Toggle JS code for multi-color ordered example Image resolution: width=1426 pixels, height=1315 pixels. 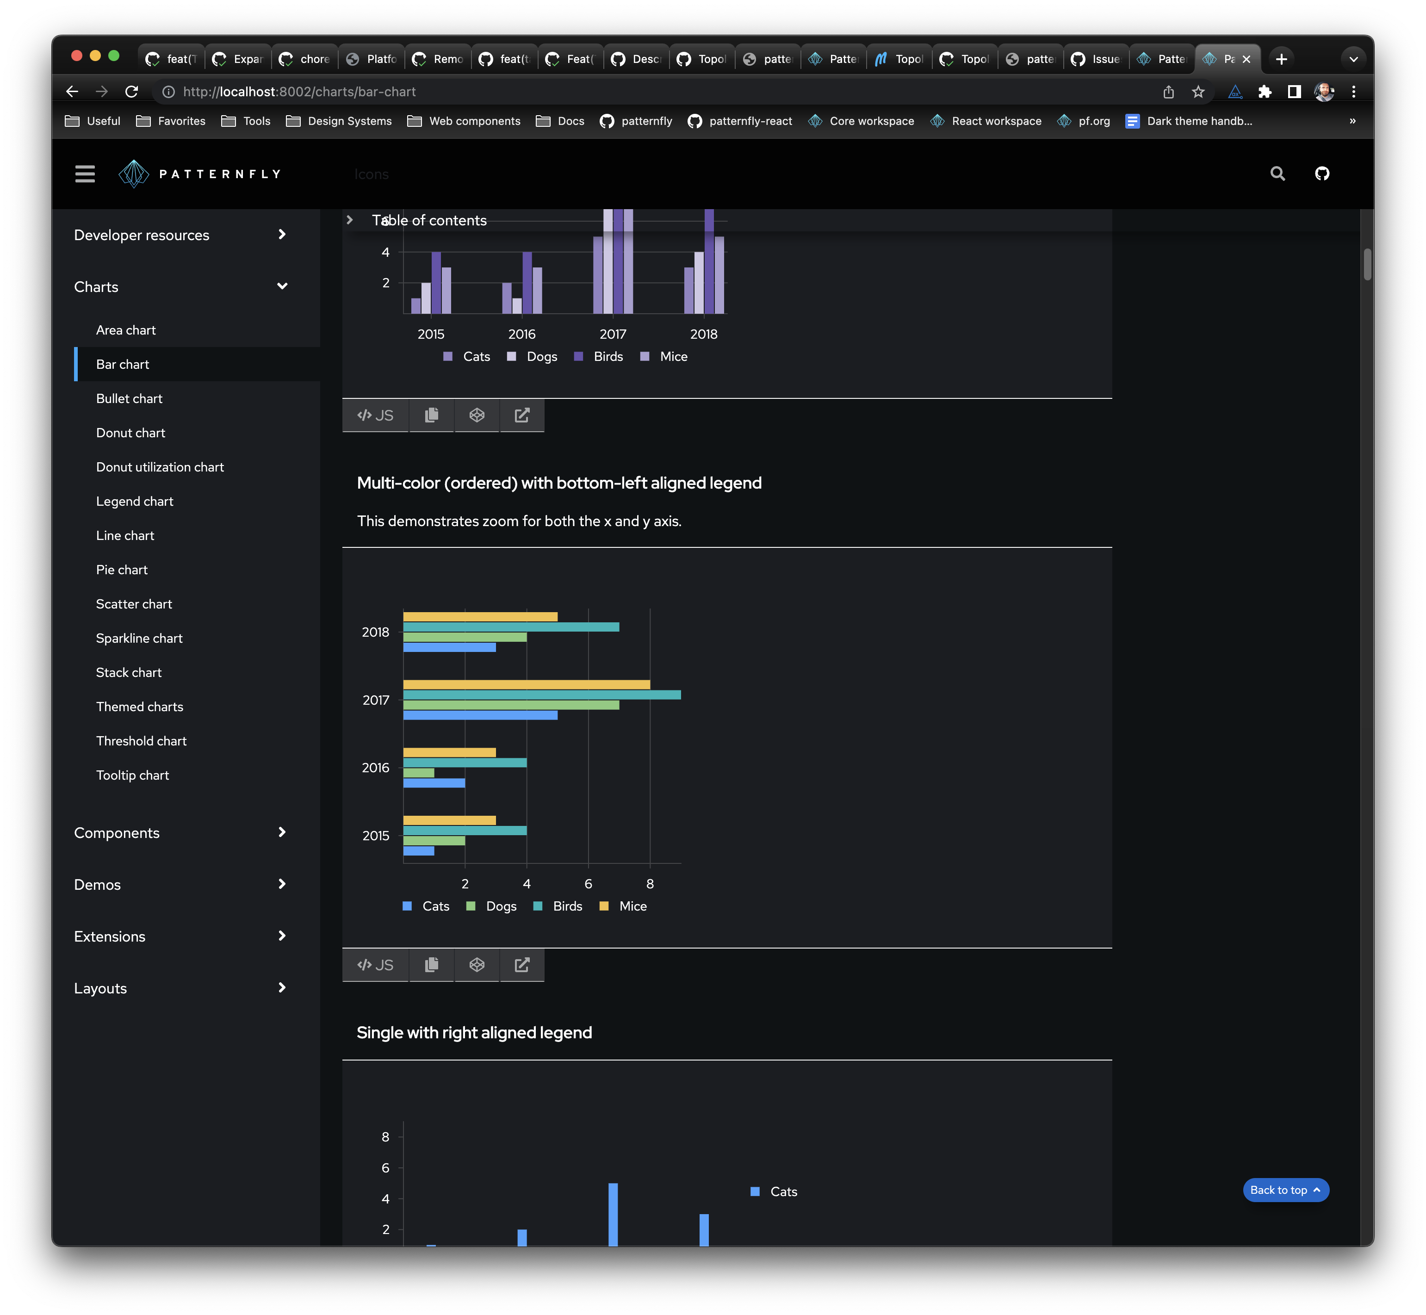coord(376,965)
